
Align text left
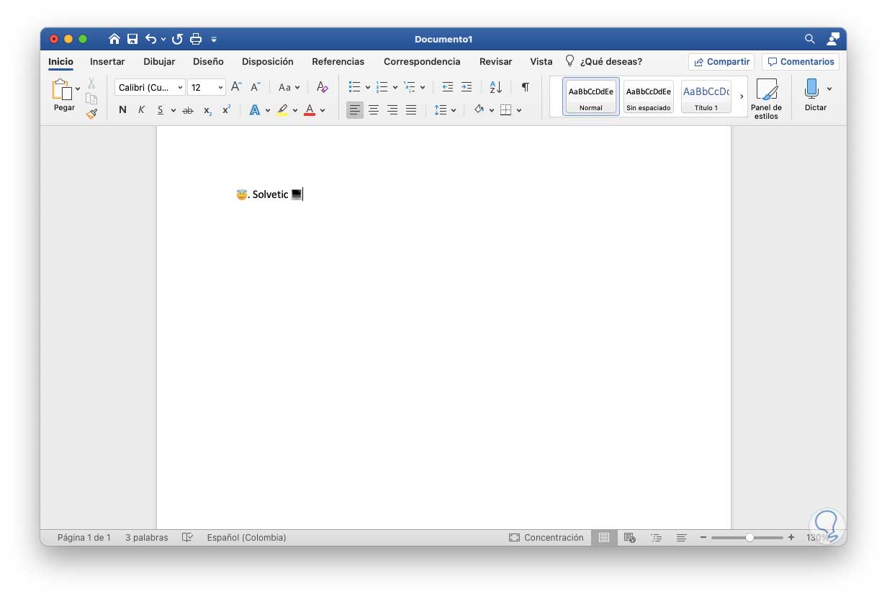tap(355, 110)
